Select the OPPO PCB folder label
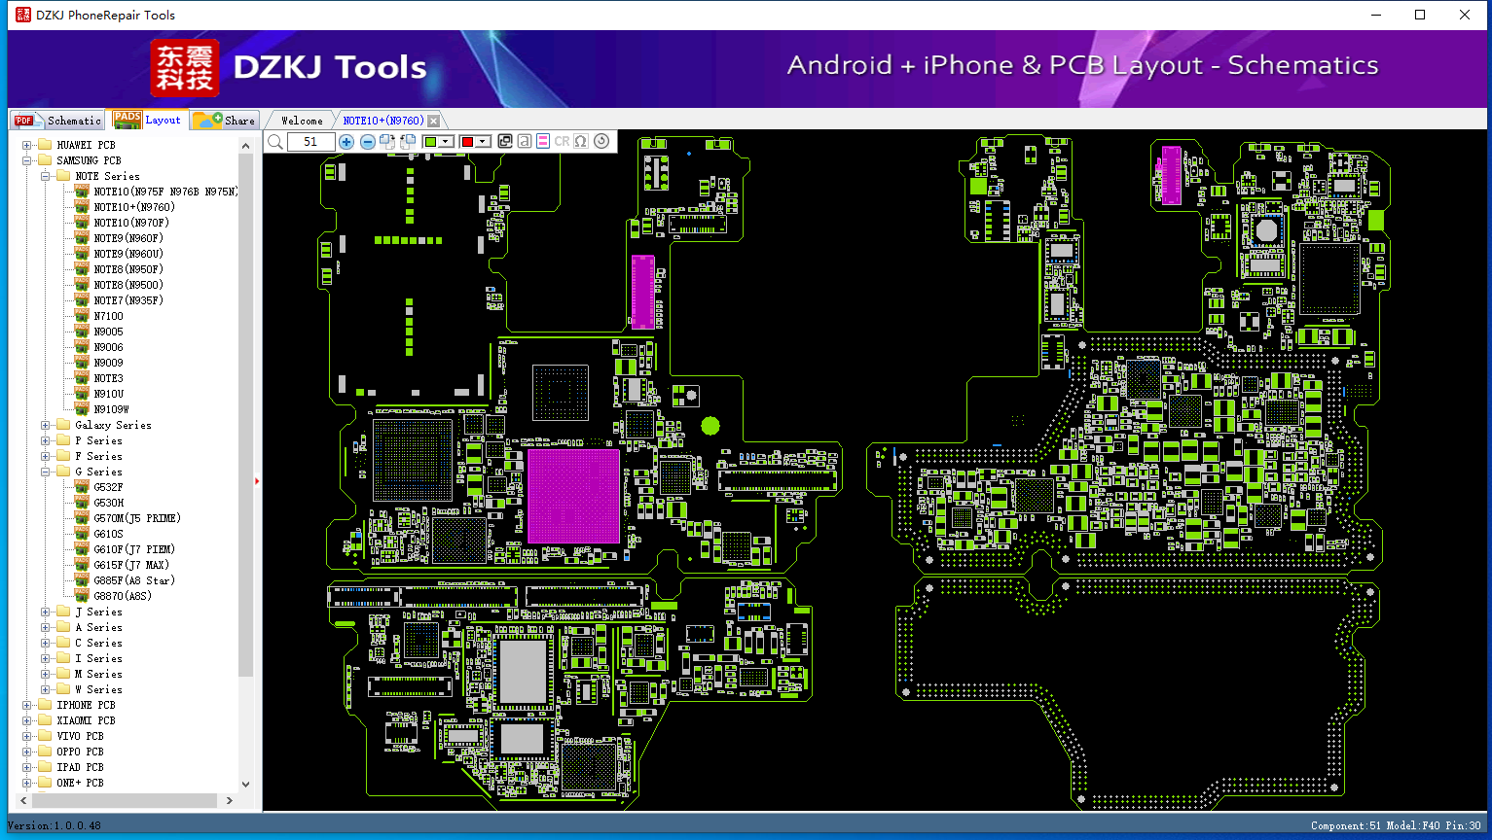The width and height of the screenshot is (1492, 840). pos(80,752)
